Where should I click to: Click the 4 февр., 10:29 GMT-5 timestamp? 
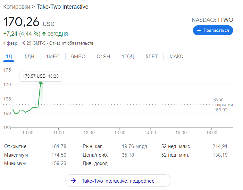24,43
